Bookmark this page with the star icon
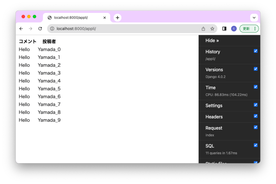 [x=212, y=28]
